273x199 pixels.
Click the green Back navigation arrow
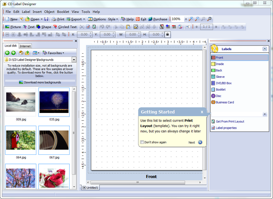tap(7, 53)
